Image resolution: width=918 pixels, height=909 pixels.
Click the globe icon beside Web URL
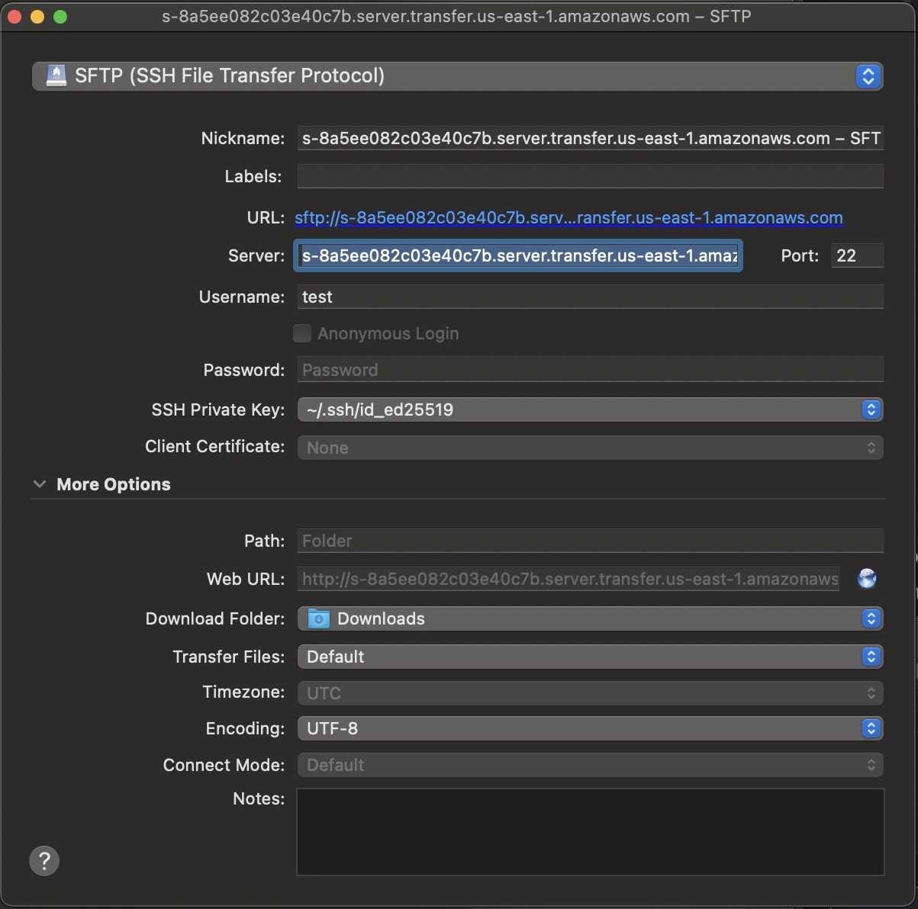(867, 579)
